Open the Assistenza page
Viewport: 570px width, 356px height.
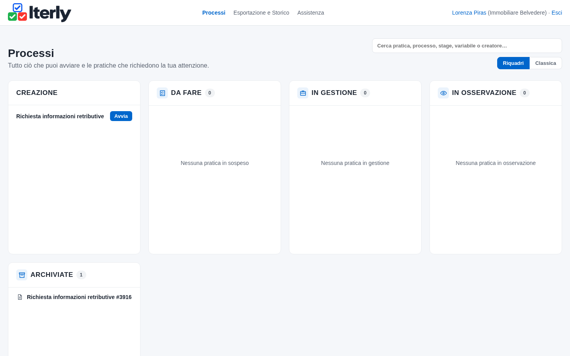pos(311,13)
